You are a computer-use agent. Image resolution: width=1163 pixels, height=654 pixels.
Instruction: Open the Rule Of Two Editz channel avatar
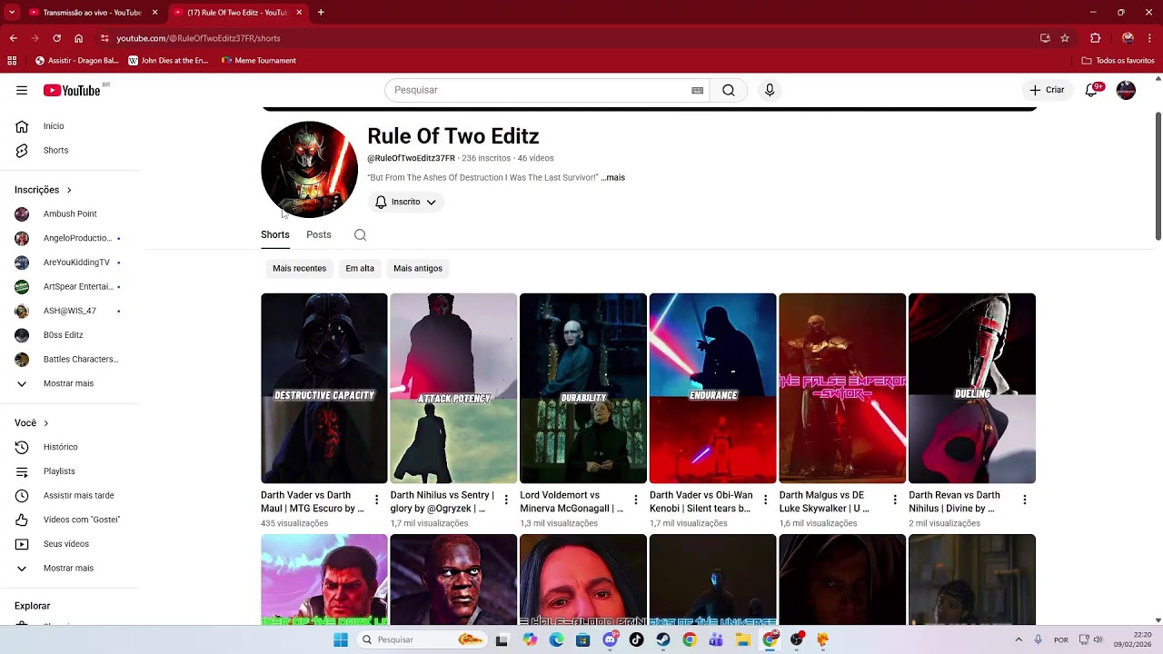309,170
